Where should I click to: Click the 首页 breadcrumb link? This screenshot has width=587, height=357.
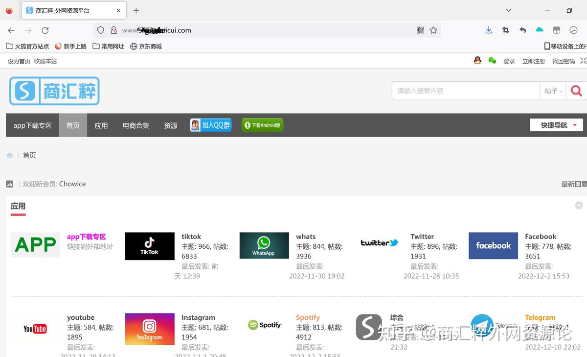[x=29, y=155]
